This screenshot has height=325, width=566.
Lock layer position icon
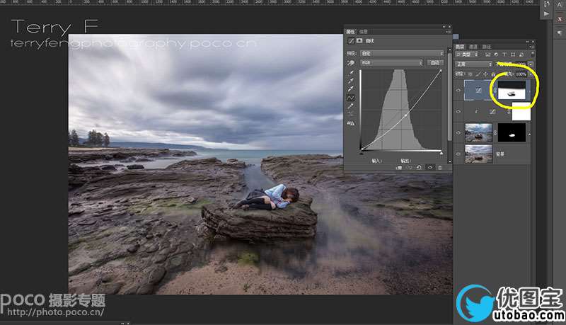[485, 74]
